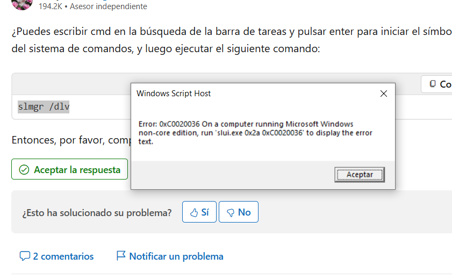The image size is (452, 279).
Task: Click Aceptar in the Windows Script Host dialog
Action: pos(360,174)
